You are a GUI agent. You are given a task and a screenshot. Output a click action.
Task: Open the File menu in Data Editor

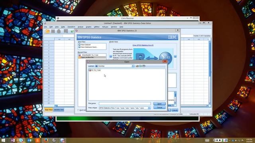pyautogui.click(x=45, y=27)
